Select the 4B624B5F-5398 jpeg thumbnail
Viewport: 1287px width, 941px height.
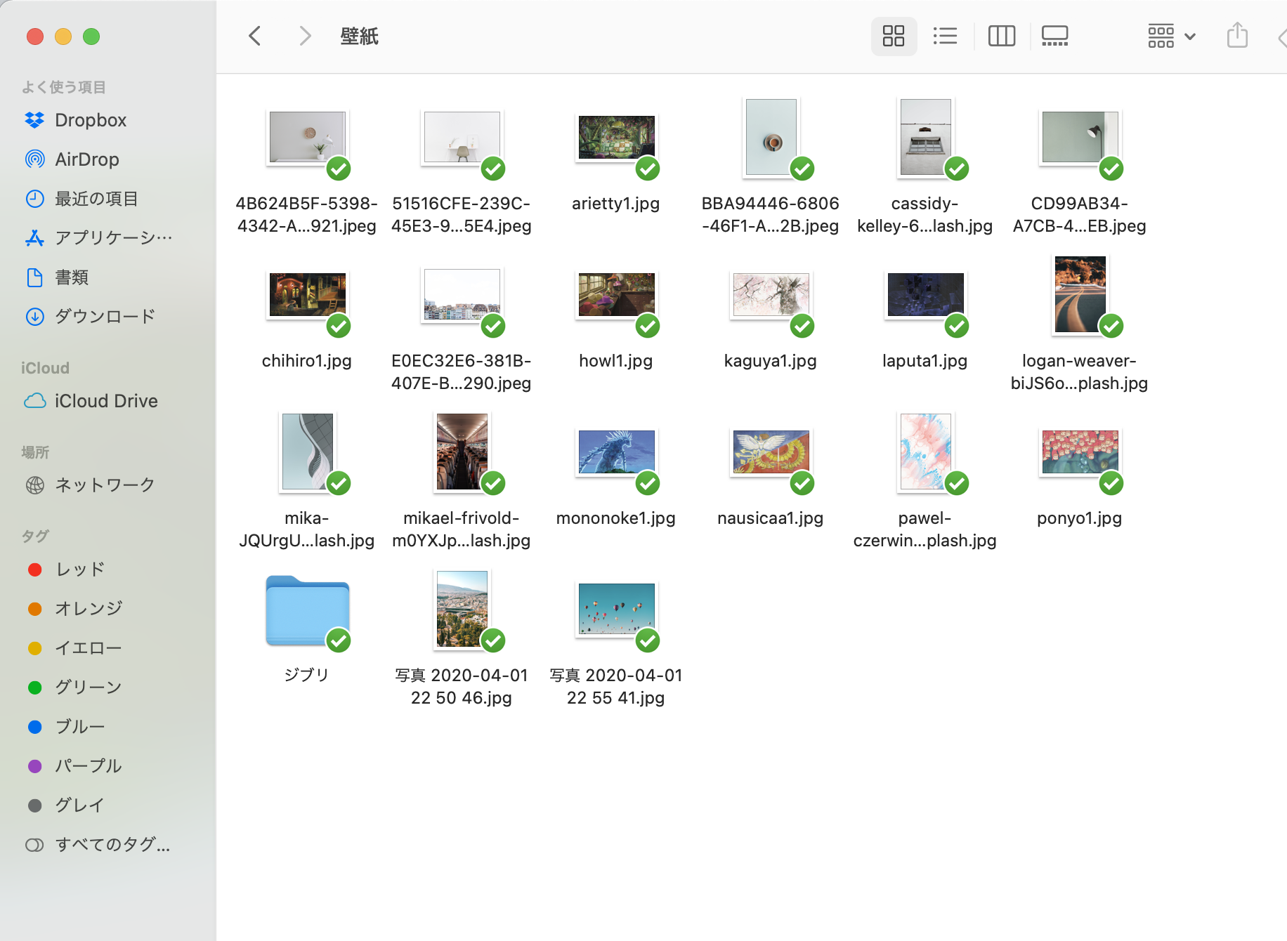point(307,137)
